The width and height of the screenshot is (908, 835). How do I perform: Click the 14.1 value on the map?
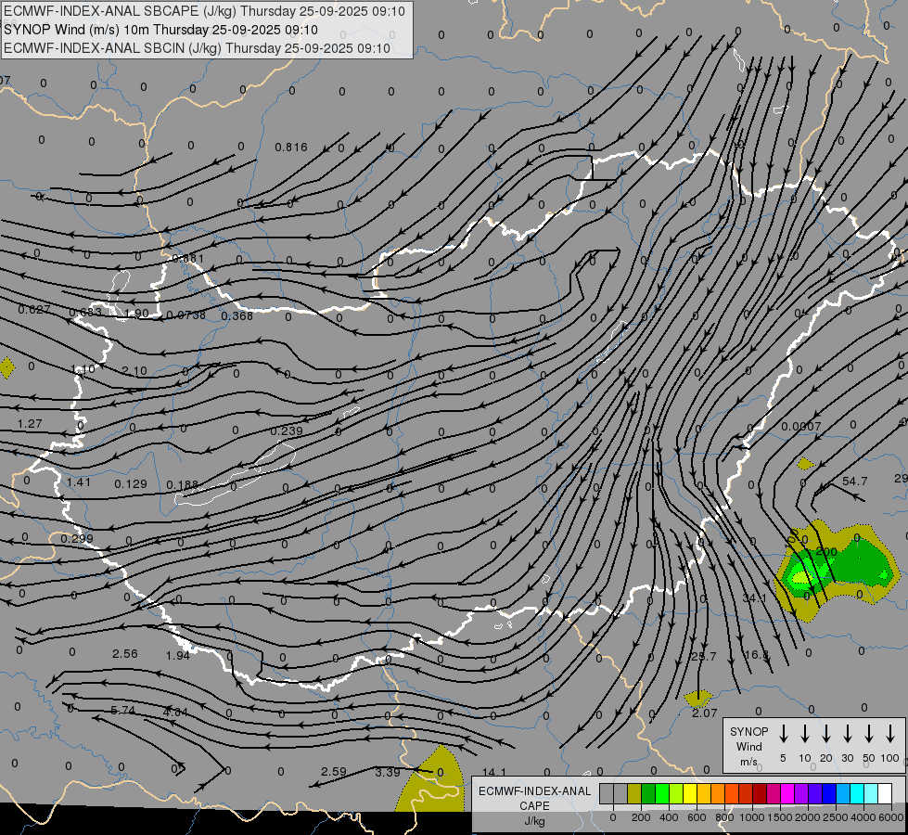point(494,773)
